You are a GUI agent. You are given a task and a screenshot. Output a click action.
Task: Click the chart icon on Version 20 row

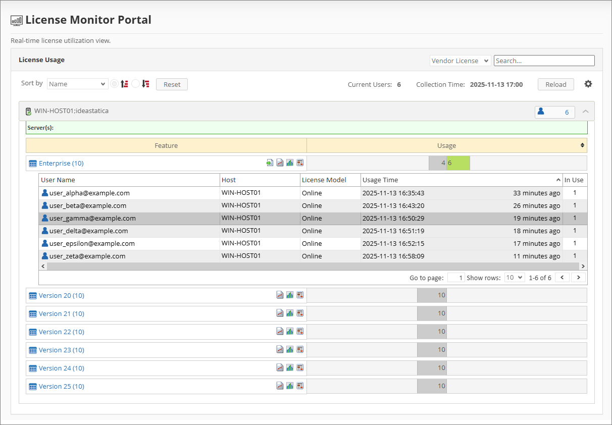[x=289, y=295]
